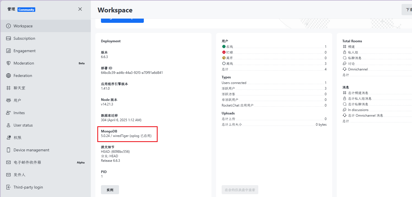Click the HEAD: (6098bc556) commit text
412x197 pixels.
[x=115, y=151]
